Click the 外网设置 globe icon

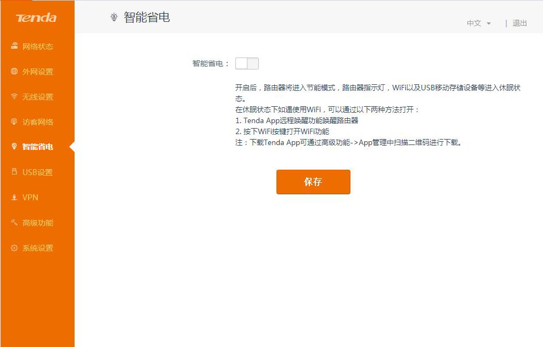coord(14,71)
